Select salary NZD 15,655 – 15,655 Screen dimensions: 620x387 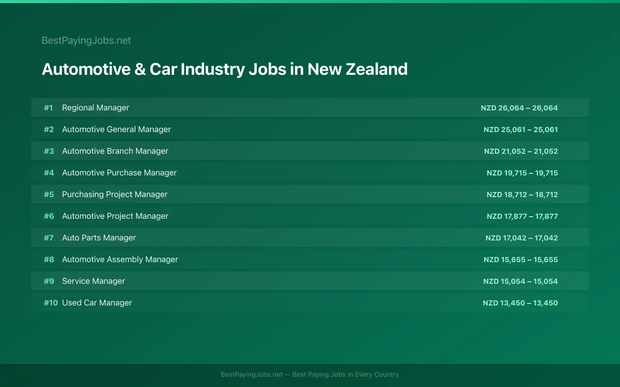(521, 260)
